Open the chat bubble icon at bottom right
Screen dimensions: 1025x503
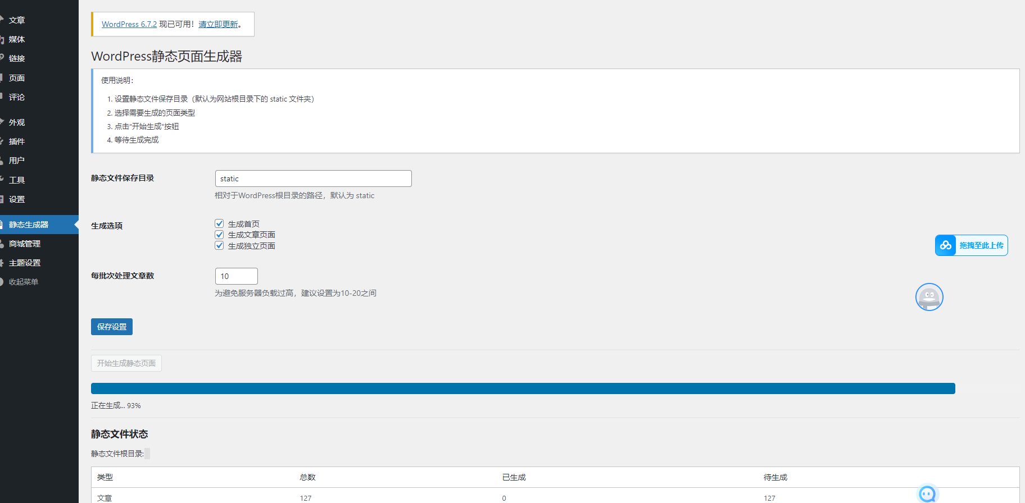[927, 493]
